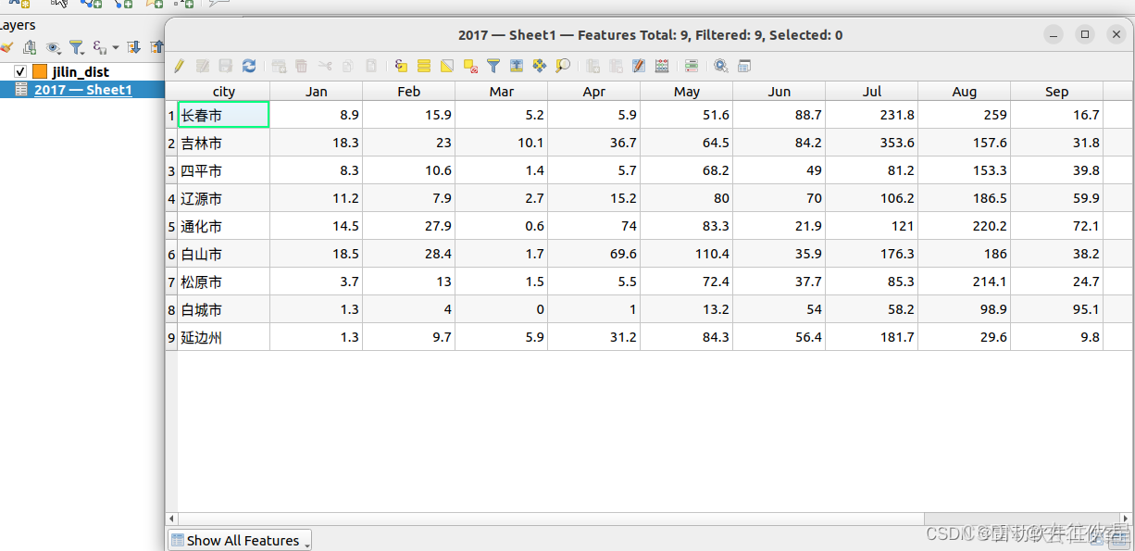Viewport: 1135px width, 551px height.
Task: Click the Jul column header
Action: (872, 91)
